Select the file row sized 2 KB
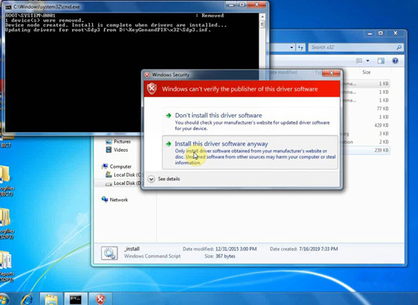 366,142
